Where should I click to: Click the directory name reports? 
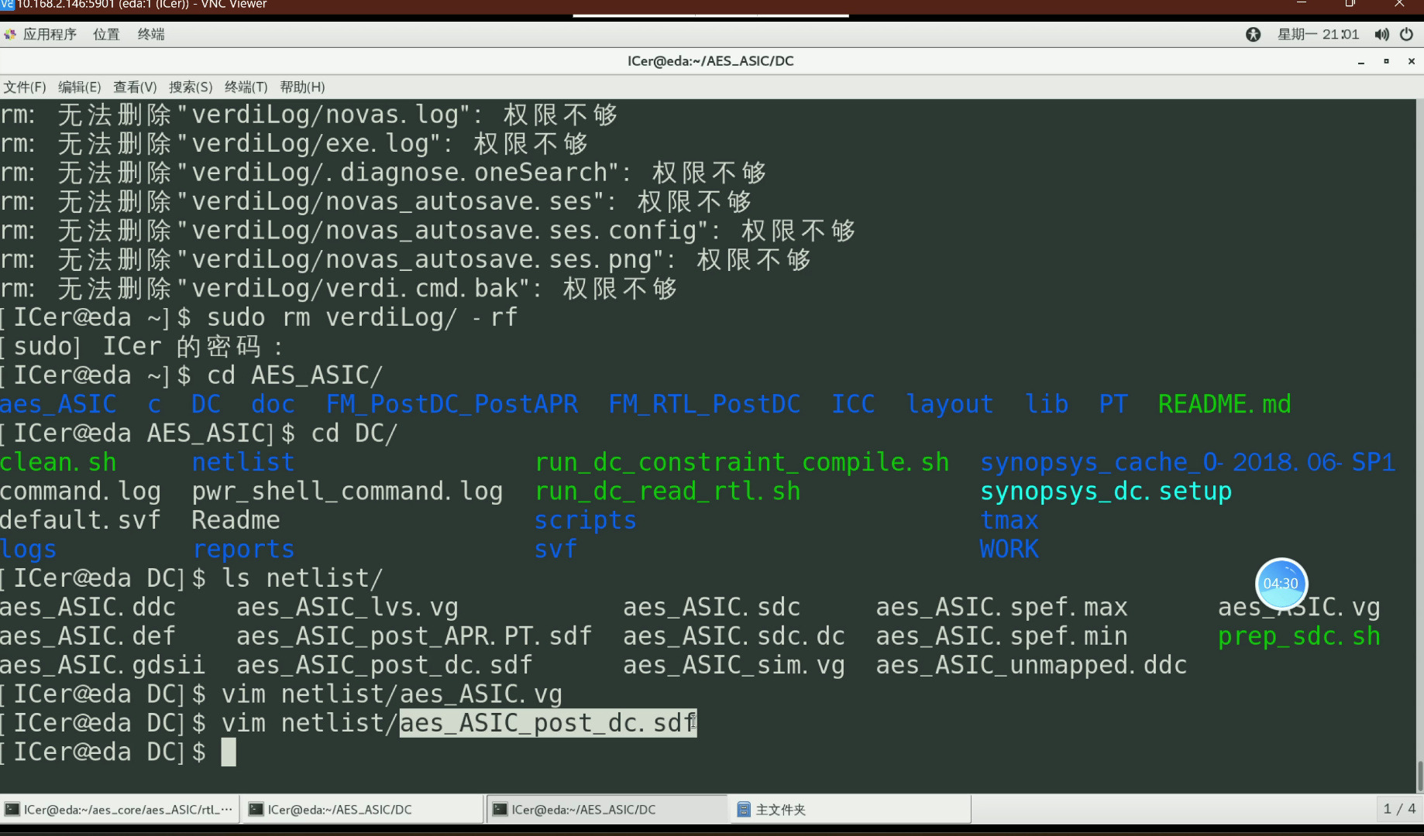[x=243, y=550]
